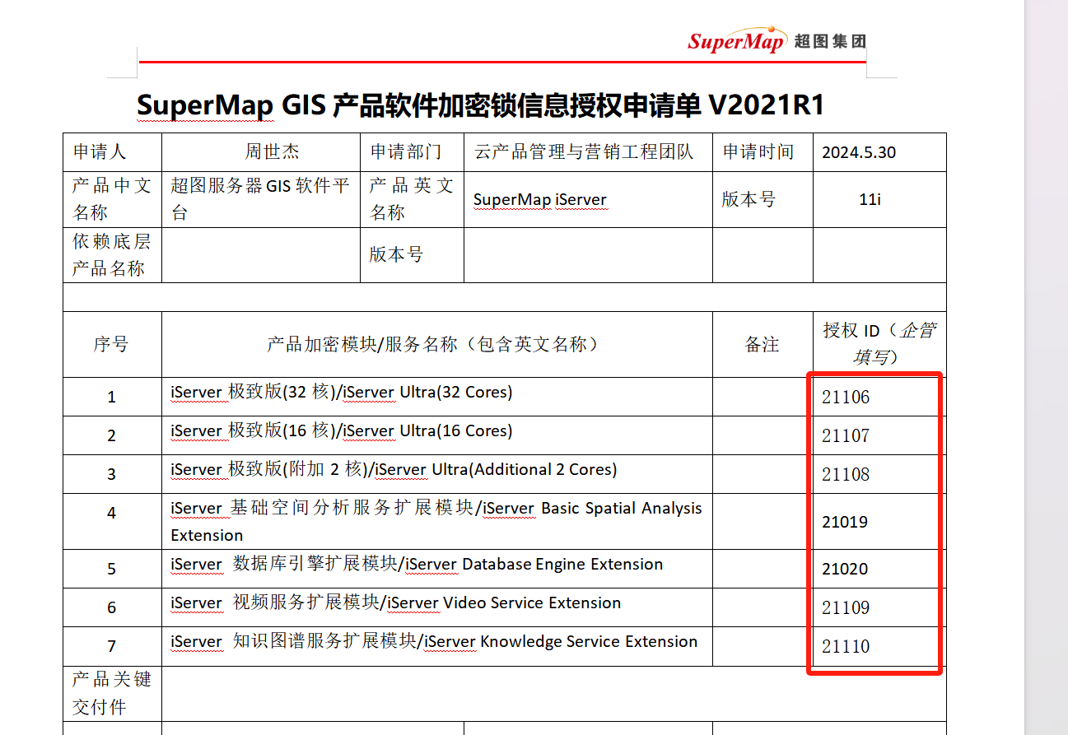Image resolution: width=1068 pixels, height=735 pixels.
Task: Click the empty 依赖底层产品名称 value cell
Action: pyautogui.click(x=259, y=254)
